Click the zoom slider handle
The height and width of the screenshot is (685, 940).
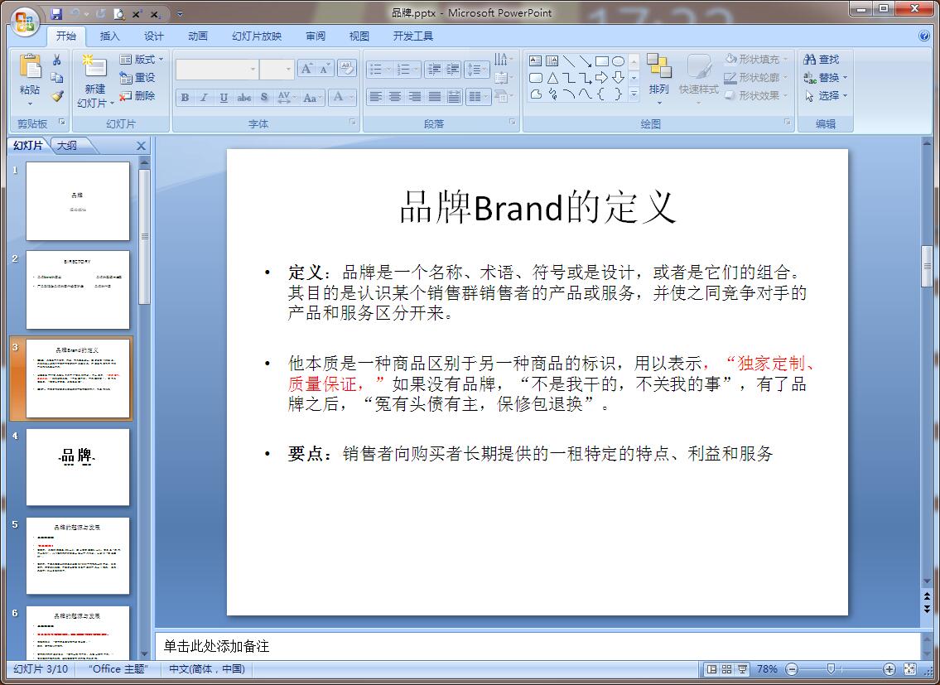831,668
